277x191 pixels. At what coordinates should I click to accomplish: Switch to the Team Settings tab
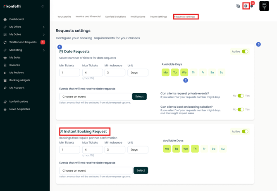(158, 17)
